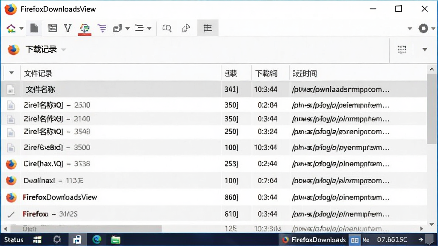Click the horizontal scrollbar thumb

pyautogui.click(x=86, y=229)
